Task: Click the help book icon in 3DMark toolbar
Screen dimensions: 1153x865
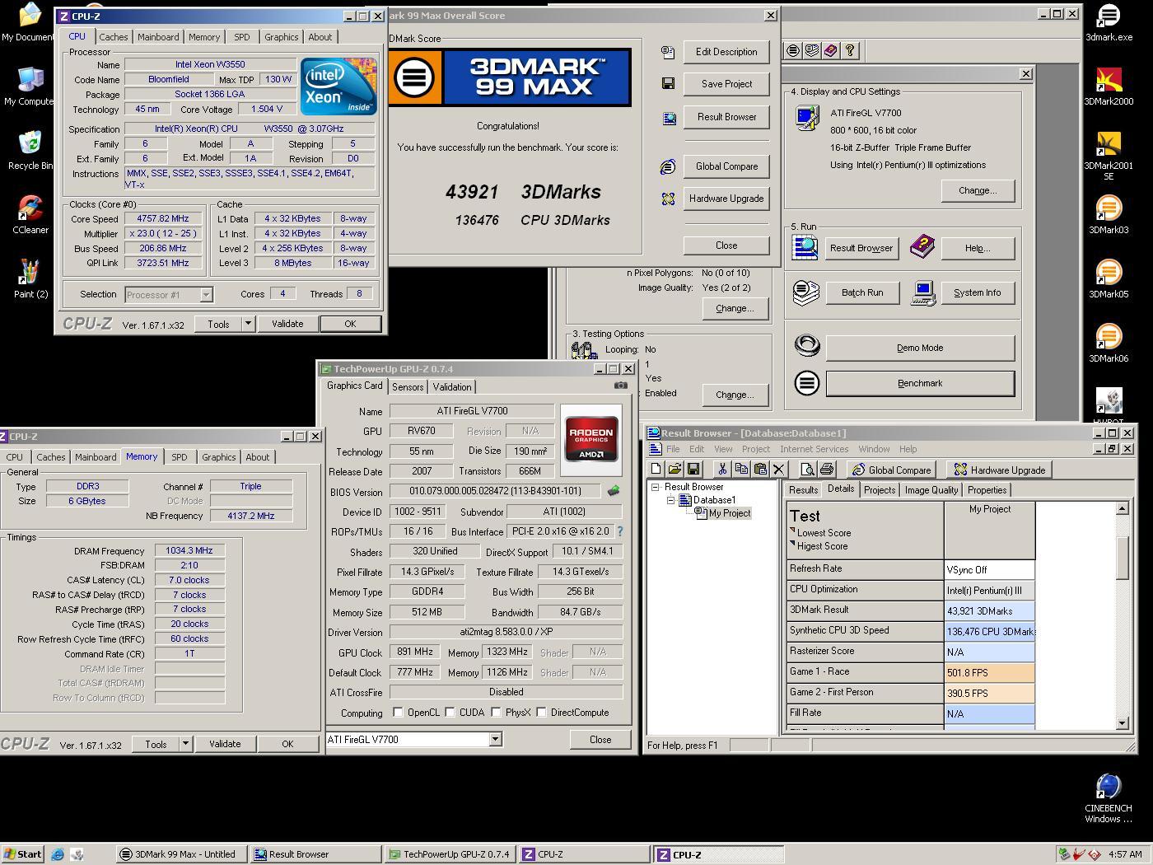Action: (x=830, y=51)
